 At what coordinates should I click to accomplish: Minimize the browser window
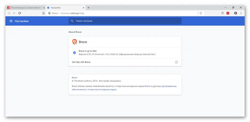click(225, 8)
